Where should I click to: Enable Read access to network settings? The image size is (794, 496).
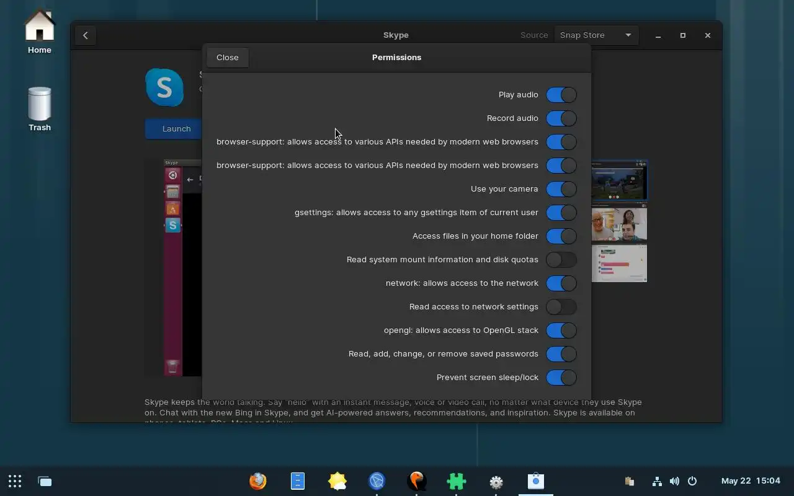coord(561,307)
